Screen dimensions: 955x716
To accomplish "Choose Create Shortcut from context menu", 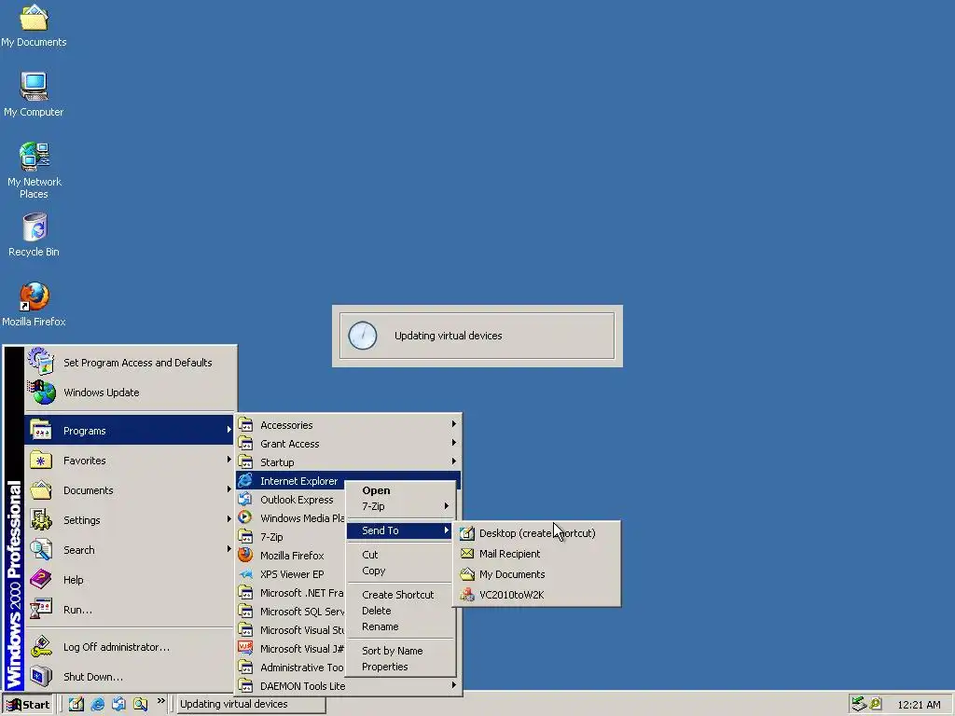I will click(x=400, y=594).
